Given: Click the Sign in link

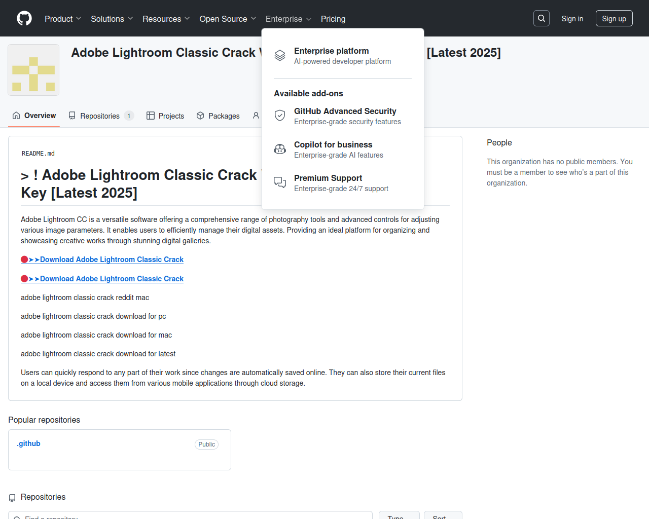Looking at the screenshot, I should point(572,18).
